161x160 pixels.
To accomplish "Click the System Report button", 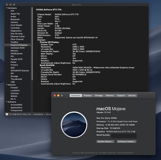I will pos(105,142).
